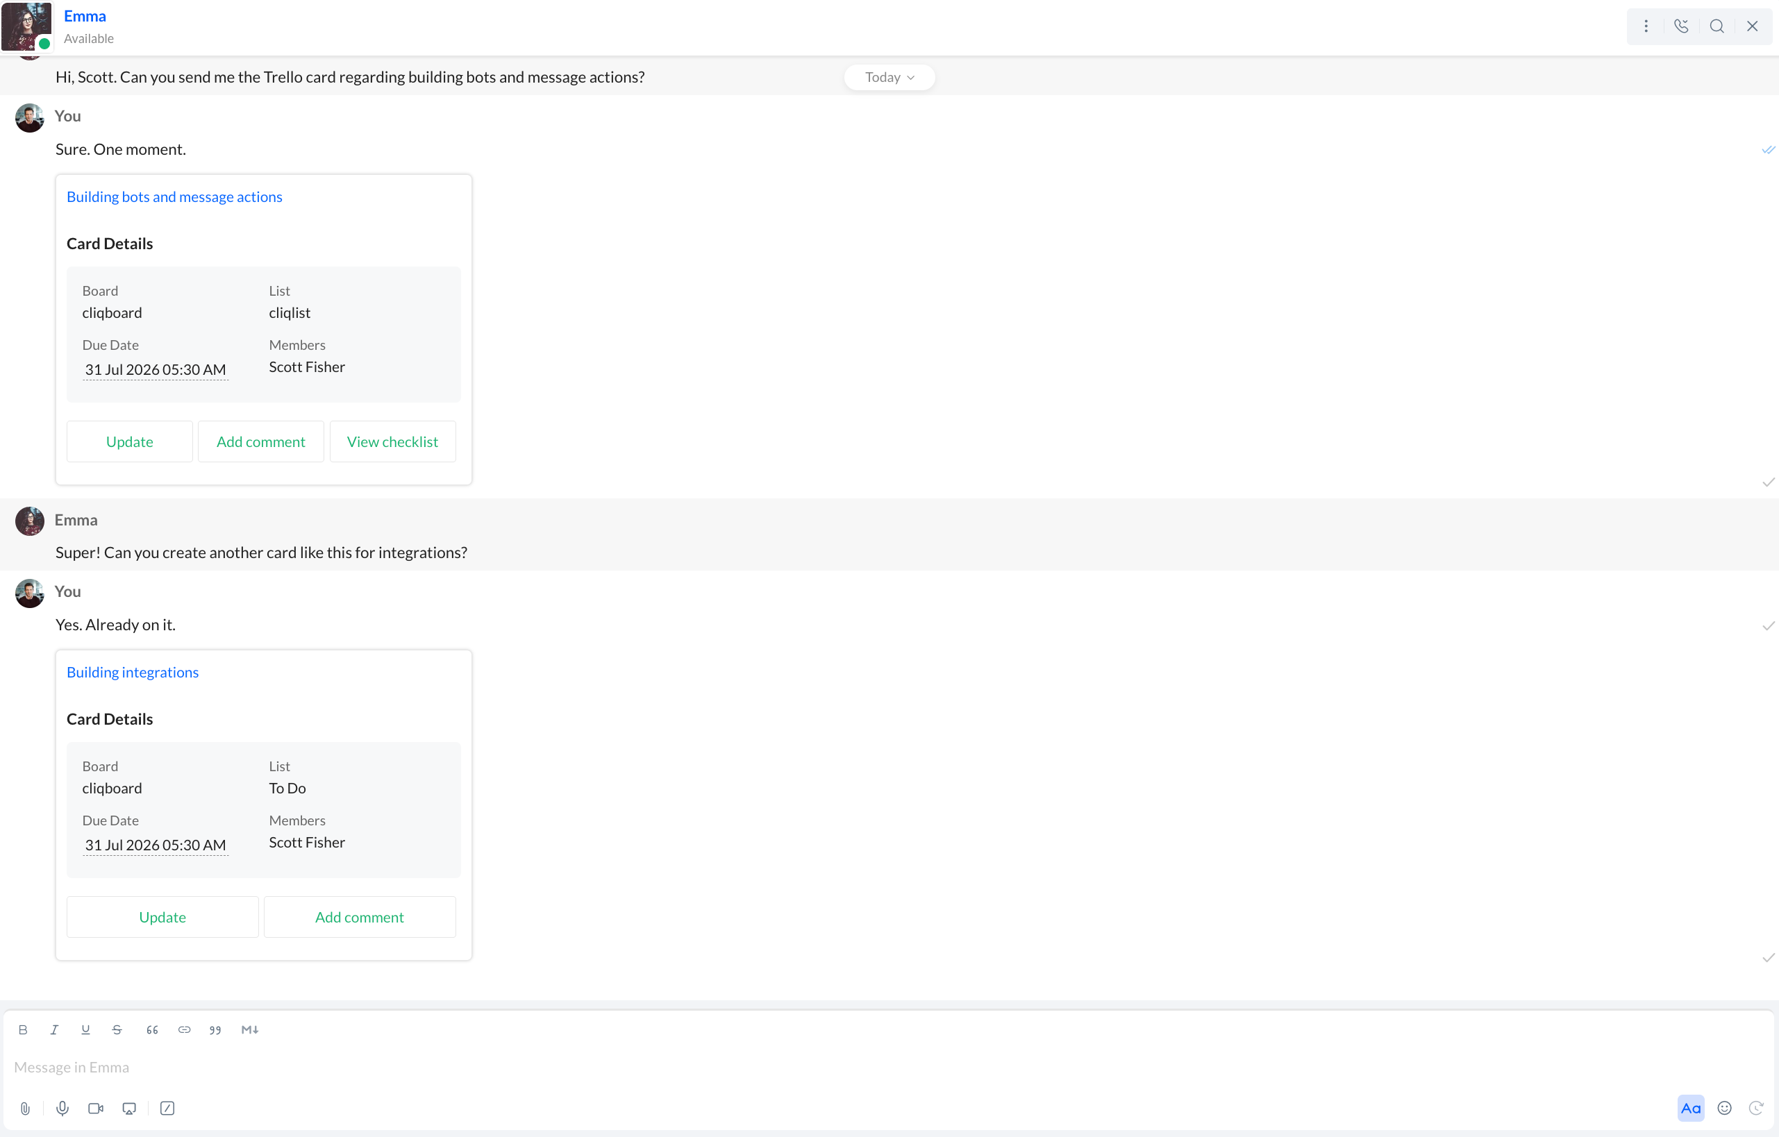The height and width of the screenshot is (1137, 1779).
Task: Open the three-dot more options menu
Action: (1646, 26)
